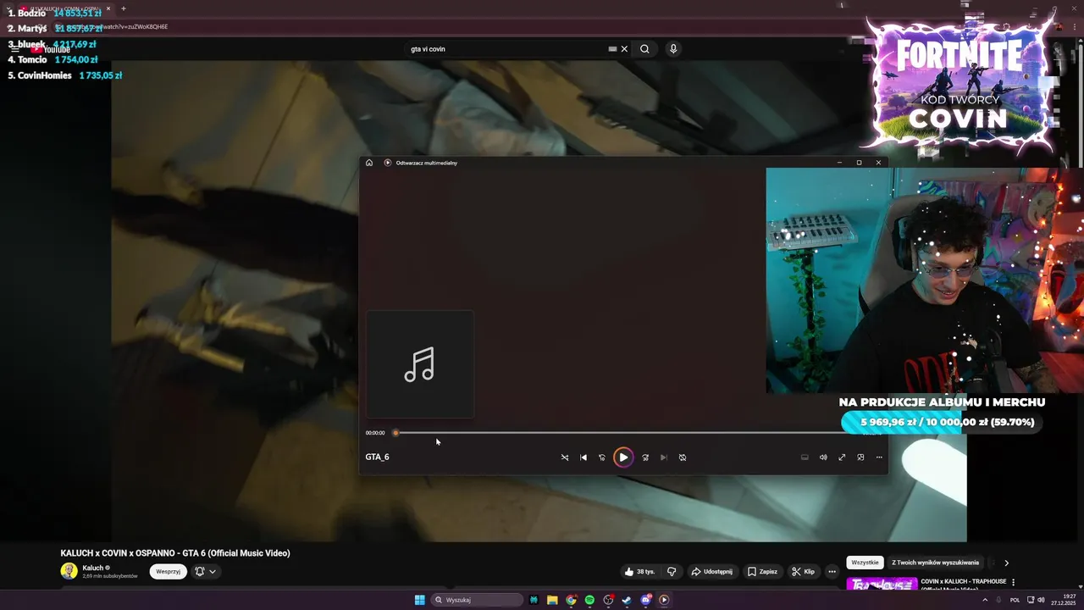The image size is (1084, 610).
Task: Show more filter chips with right arrow
Action: [1006, 563]
